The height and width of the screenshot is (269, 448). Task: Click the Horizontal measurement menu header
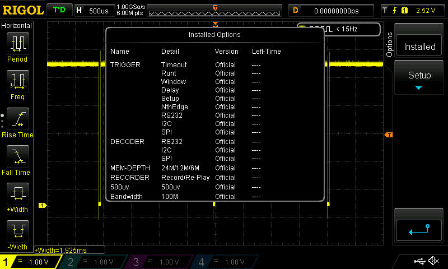(x=17, y=26)
